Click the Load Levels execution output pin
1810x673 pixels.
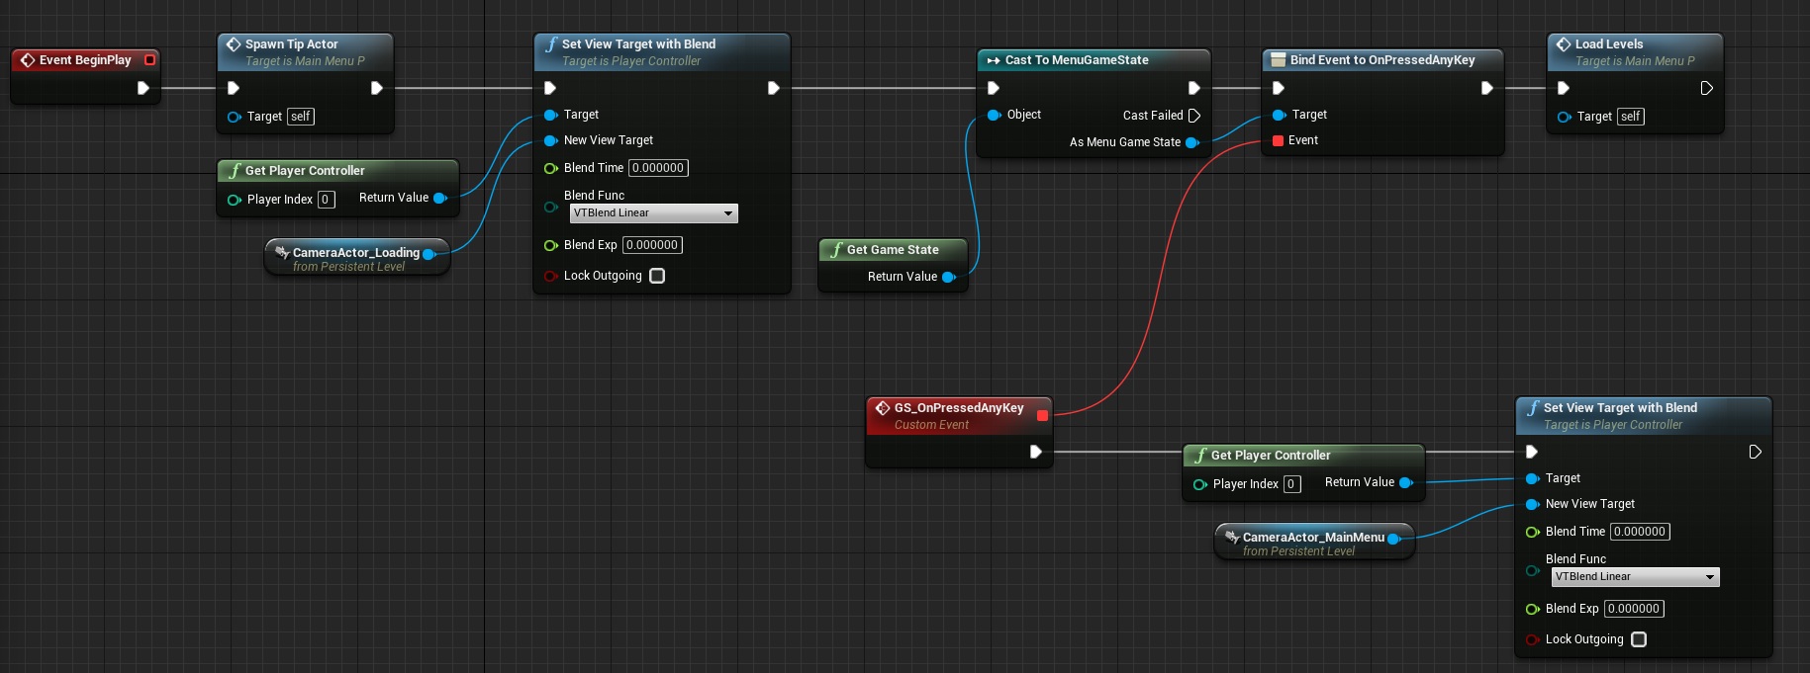1706,88
